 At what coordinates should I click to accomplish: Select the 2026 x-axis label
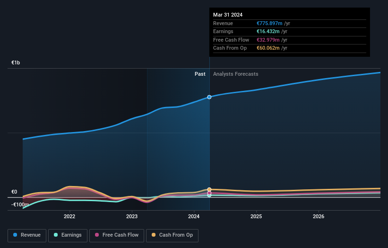pos(319,216)
